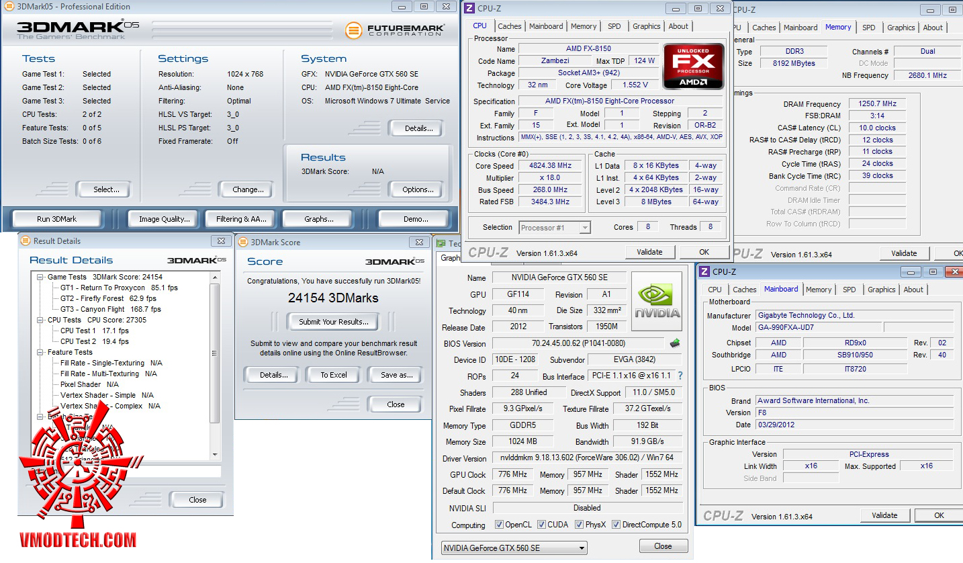963x563 pixels.
Task: Select Pixel Shader result row
Action: pos(90,384)
